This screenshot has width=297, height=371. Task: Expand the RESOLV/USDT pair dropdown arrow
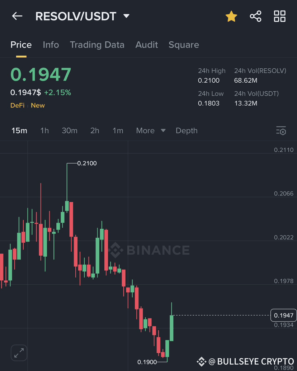(127, 16)
